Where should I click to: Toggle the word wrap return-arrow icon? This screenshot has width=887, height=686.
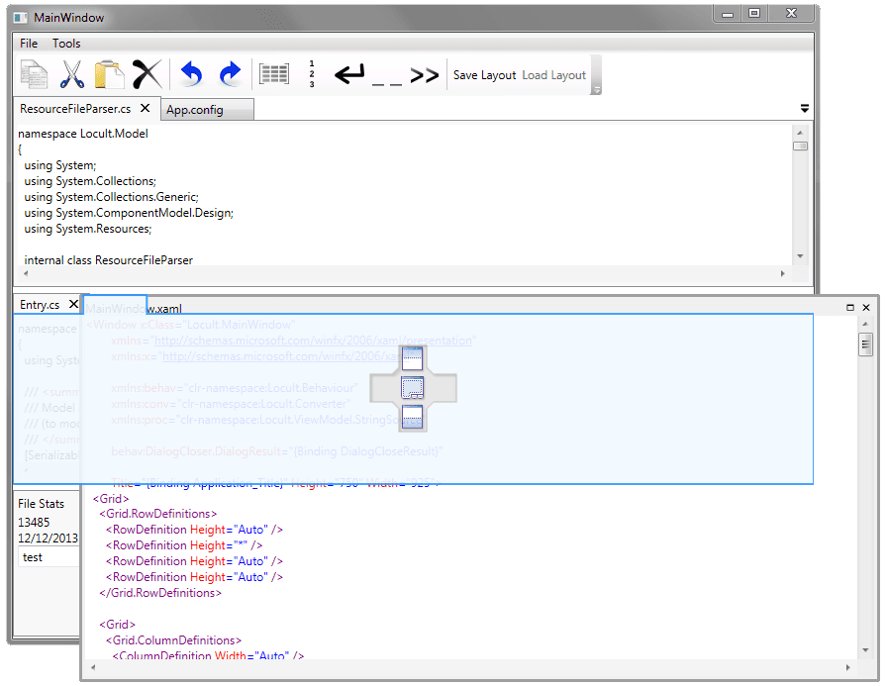349,75
